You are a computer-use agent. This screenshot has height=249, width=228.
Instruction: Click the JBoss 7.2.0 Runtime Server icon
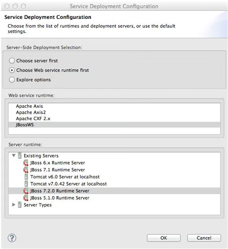[26, 191]
